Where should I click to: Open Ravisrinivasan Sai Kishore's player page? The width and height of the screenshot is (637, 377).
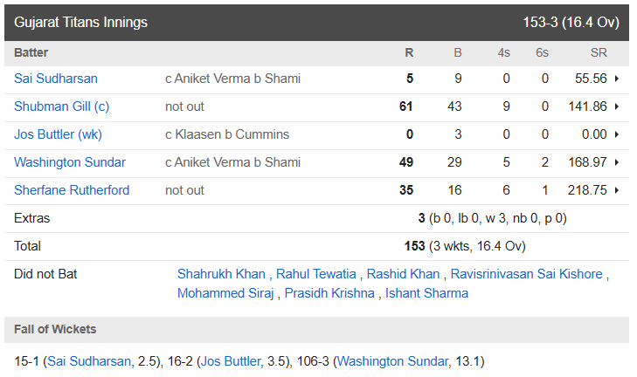click(527, 274)
